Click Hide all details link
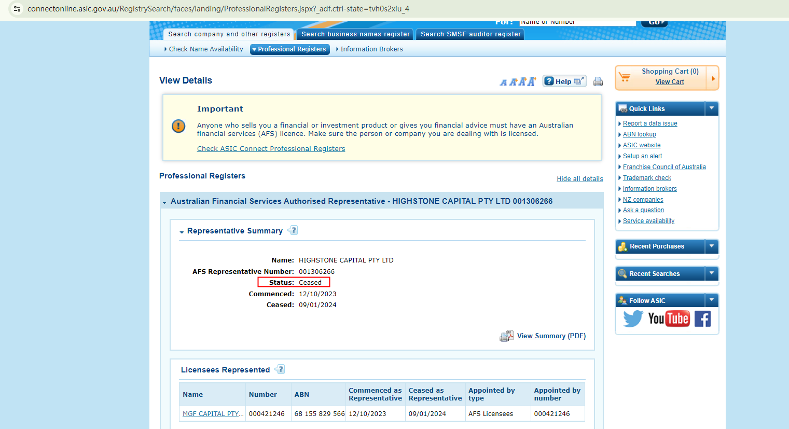This screenshot has height=429, width=789. tap(580, 179)
